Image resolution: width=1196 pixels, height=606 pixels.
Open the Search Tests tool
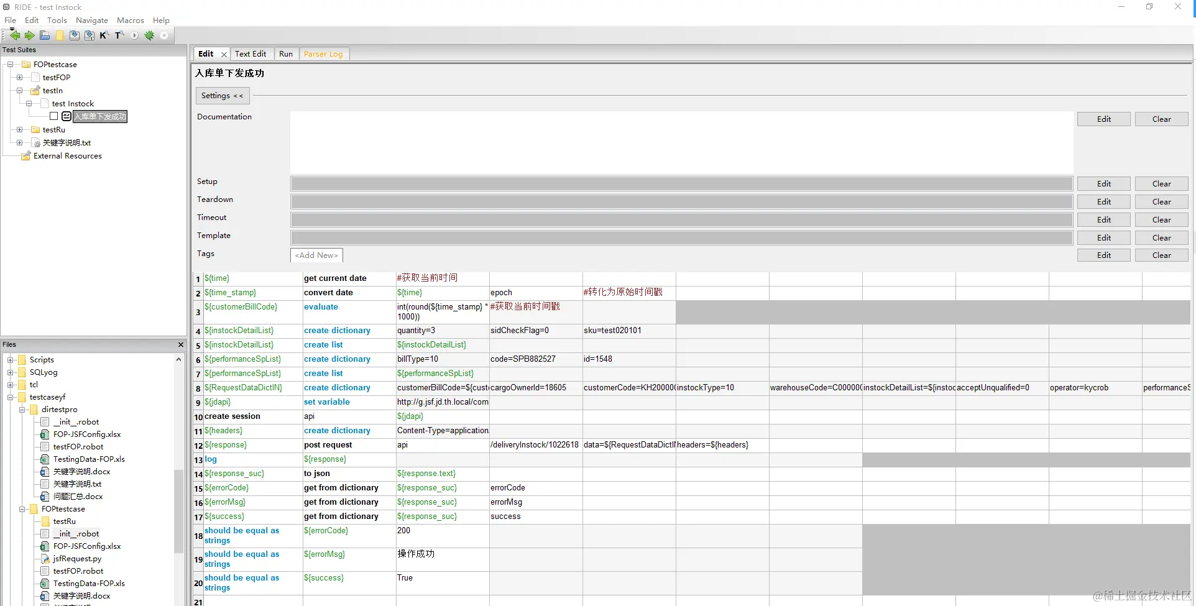119,35
